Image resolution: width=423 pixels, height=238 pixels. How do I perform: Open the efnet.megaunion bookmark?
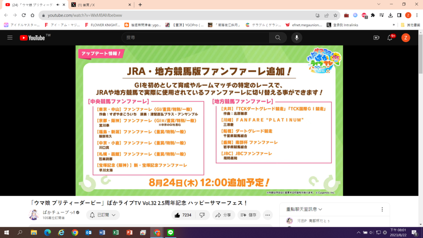click(304, 25)
